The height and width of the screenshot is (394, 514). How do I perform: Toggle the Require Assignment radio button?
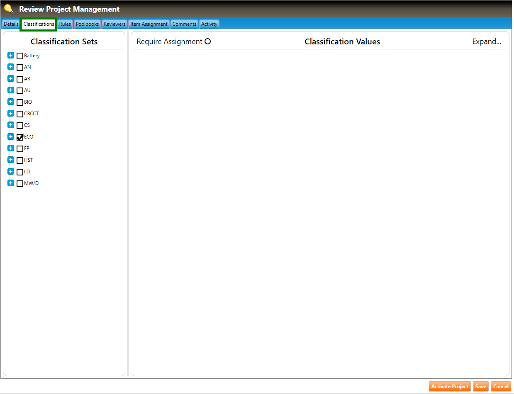pos(208,41)
